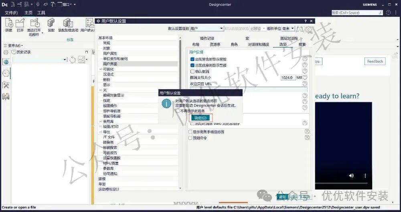The width and height of the screenshot is (401, 212).
Task: Open the 部件单位 毫米 dropdown
Action: tap(288, 29)
